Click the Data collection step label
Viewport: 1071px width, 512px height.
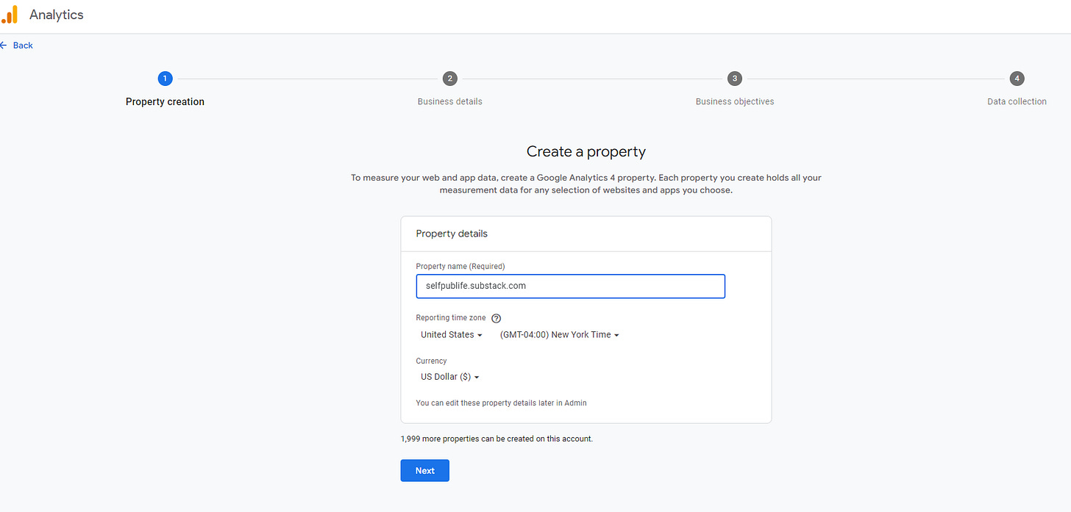(x=1017, y=101)
